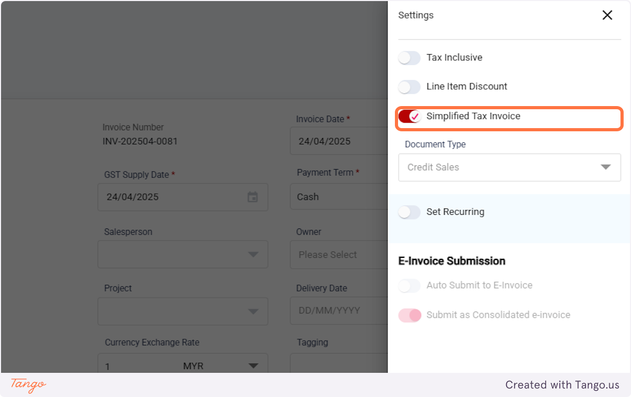
Task: Disable the Simplified Tax Invoice switch
Action: (x=410, y=116)
